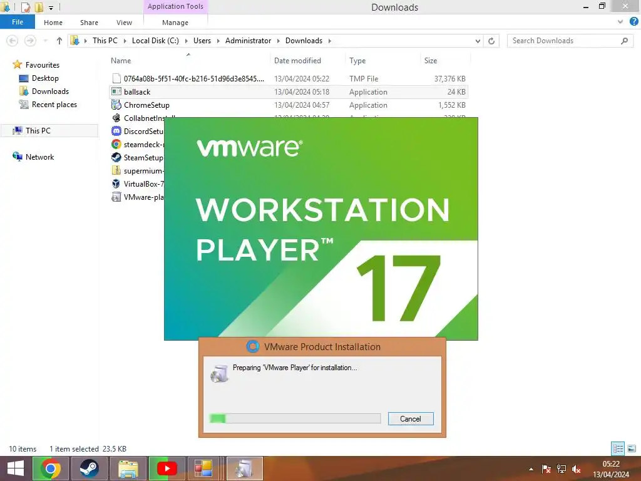Expand the chevron after Downloads in breadcrumb
The image size is (641, 481).
pyautogui.click(x=329, y=41)
